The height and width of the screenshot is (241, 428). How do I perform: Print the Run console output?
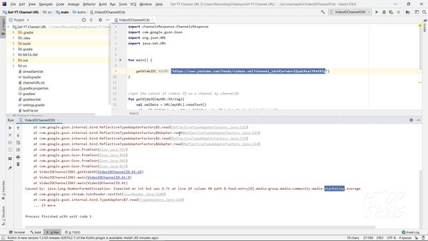tap(18, 157)
